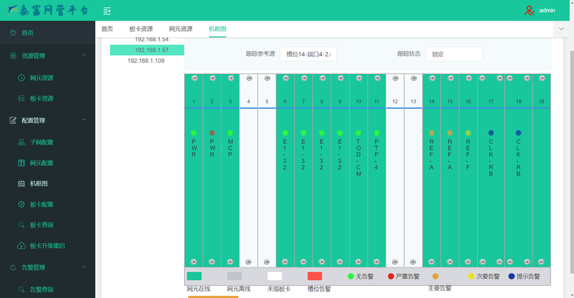574x298 pixels.
Task: Open 板卡资源 sidebar item
Action: point(41,99)
